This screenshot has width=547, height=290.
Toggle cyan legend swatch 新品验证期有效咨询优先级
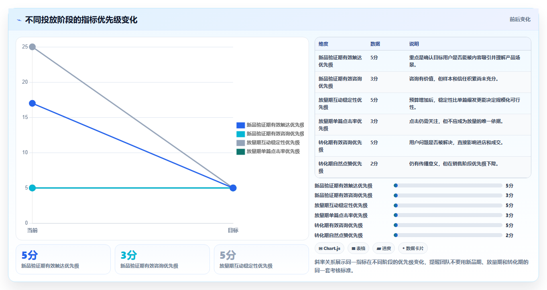click(x=240, y=134)
